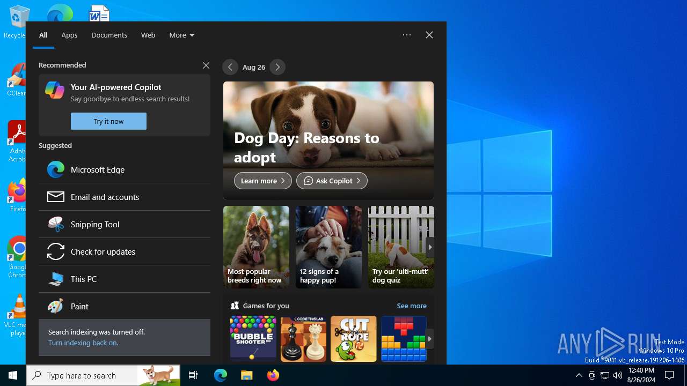Open Email and accounts settings
Viewport: 687px width, 386px height.
tap(125, 197)
